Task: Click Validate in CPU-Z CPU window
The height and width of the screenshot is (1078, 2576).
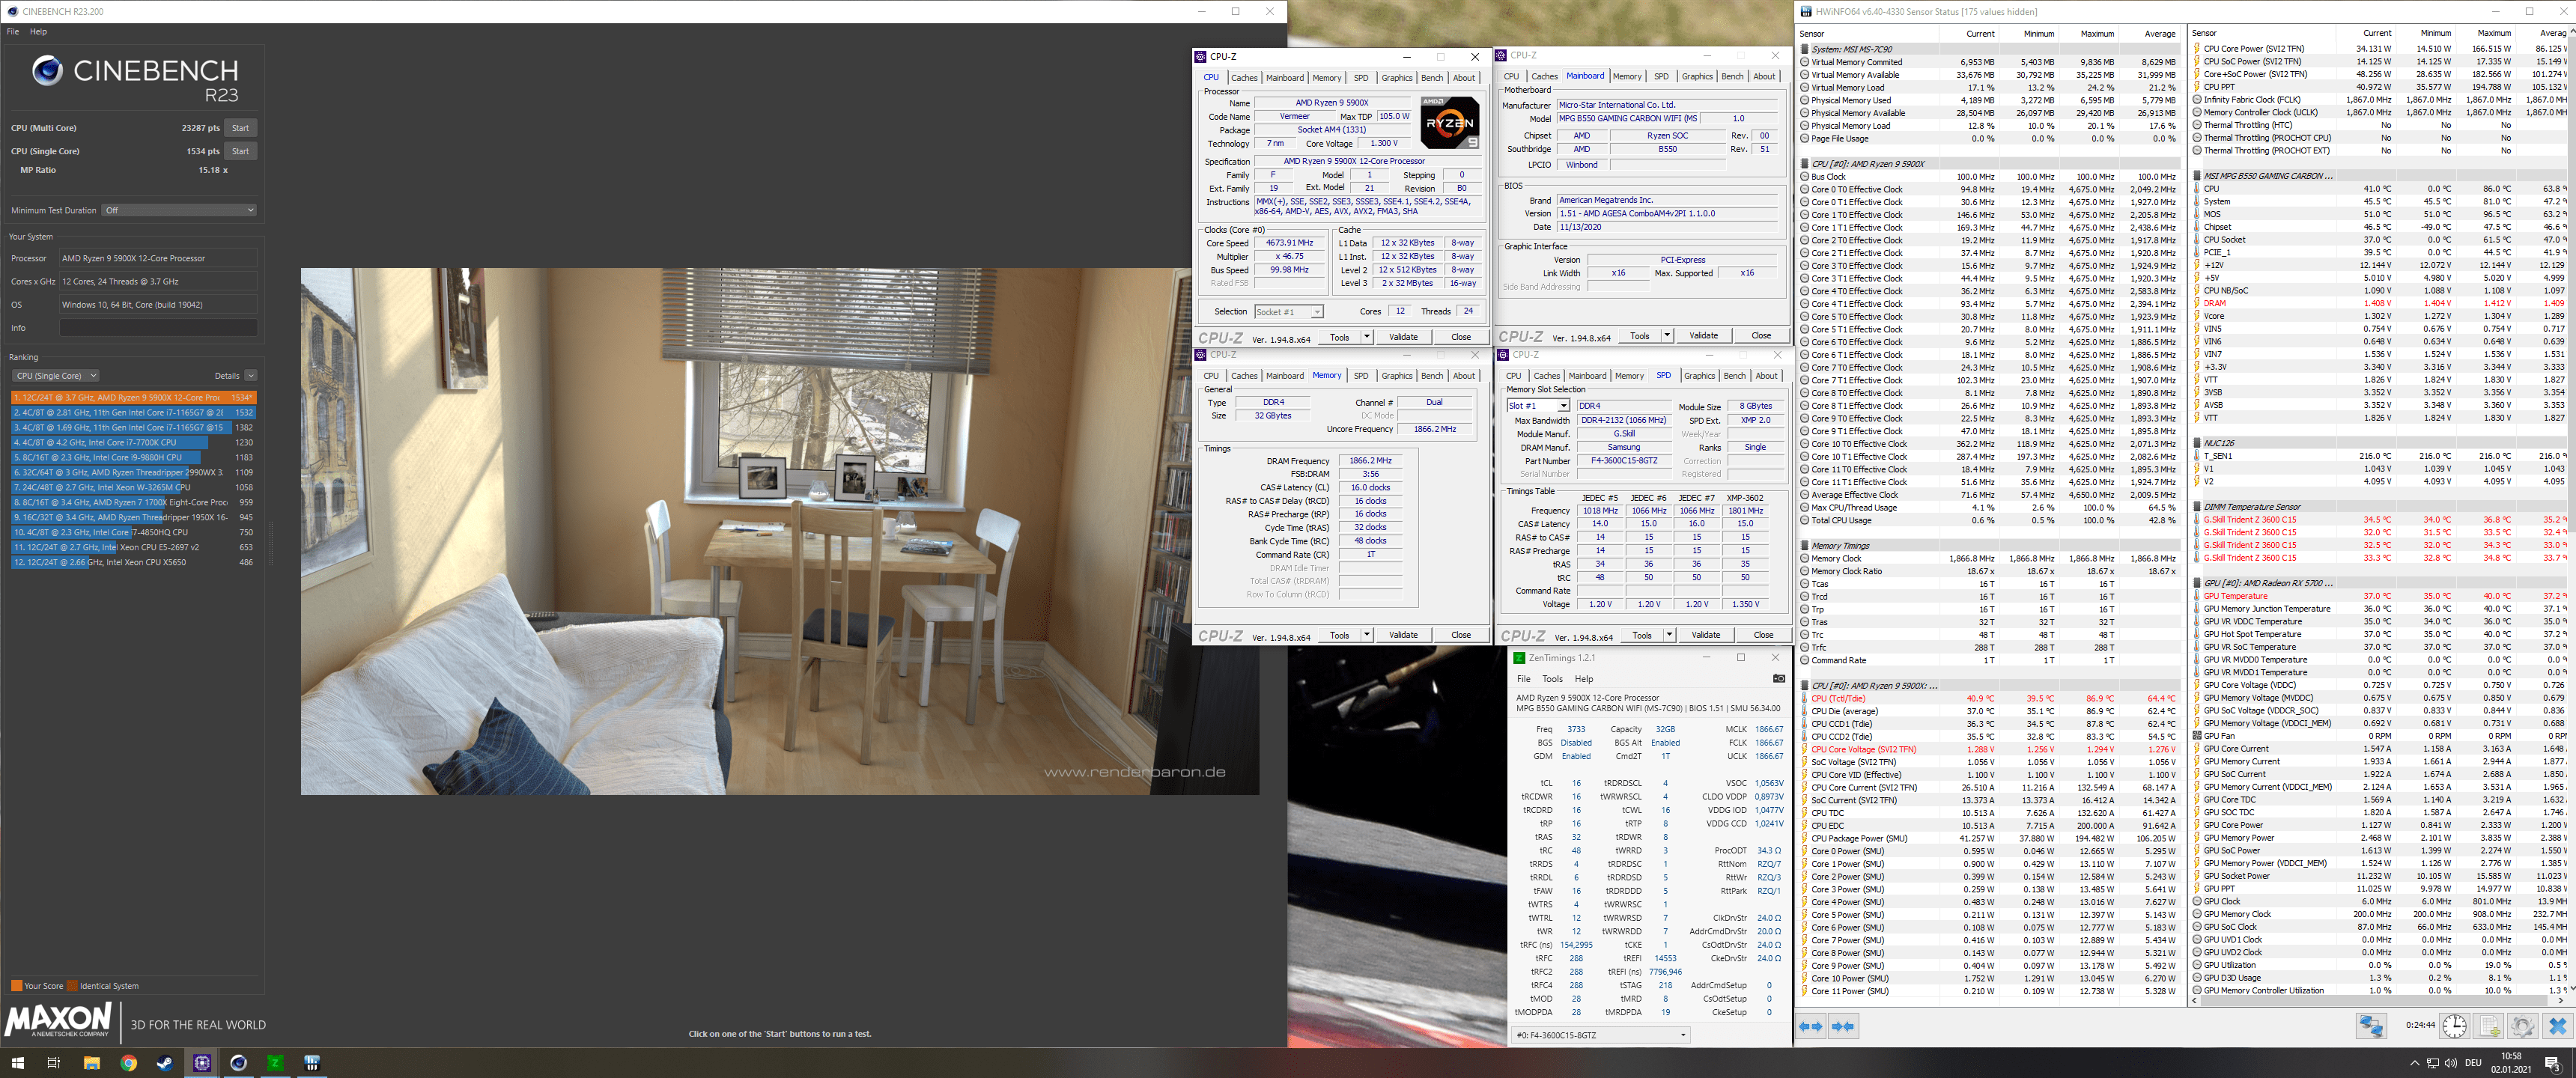Action: tap(1403, 337)
